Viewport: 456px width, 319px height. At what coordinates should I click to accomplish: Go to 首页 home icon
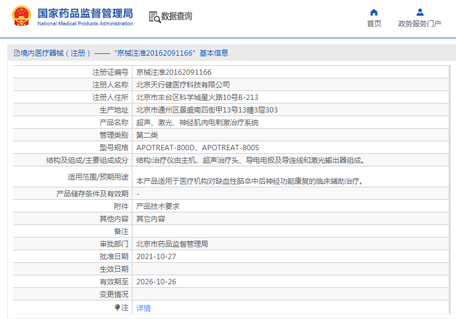pos(374,13)
